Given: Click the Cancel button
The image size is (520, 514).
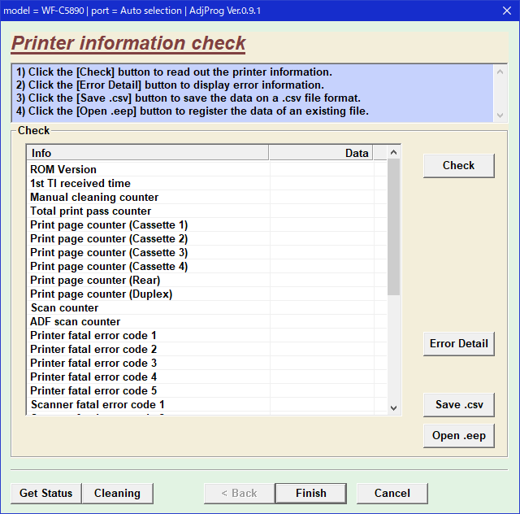Looking at the screenshot, I should (392, 493).
